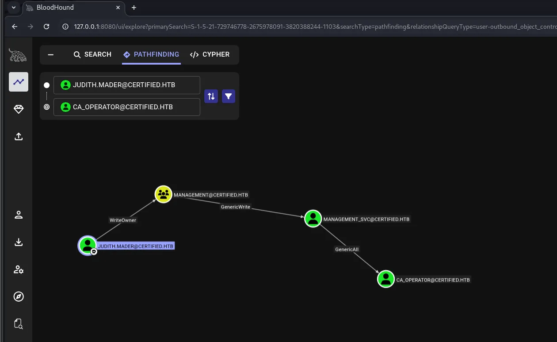This screenshot has height=342, width=557.
Task: Open the file upload icon in sidebar
Action: click(x=19, y=137)
